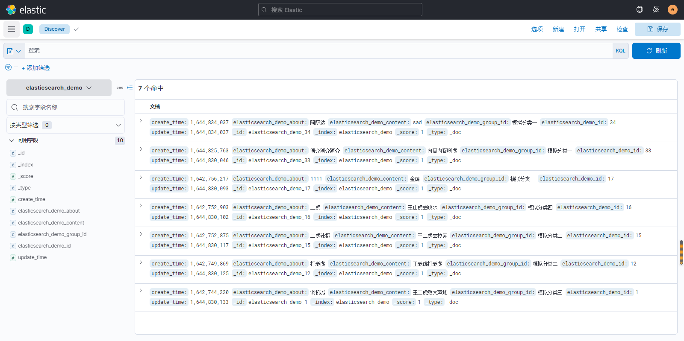Click the update_time number type icon
Screen dimensions: 684x341
(13, 257)
